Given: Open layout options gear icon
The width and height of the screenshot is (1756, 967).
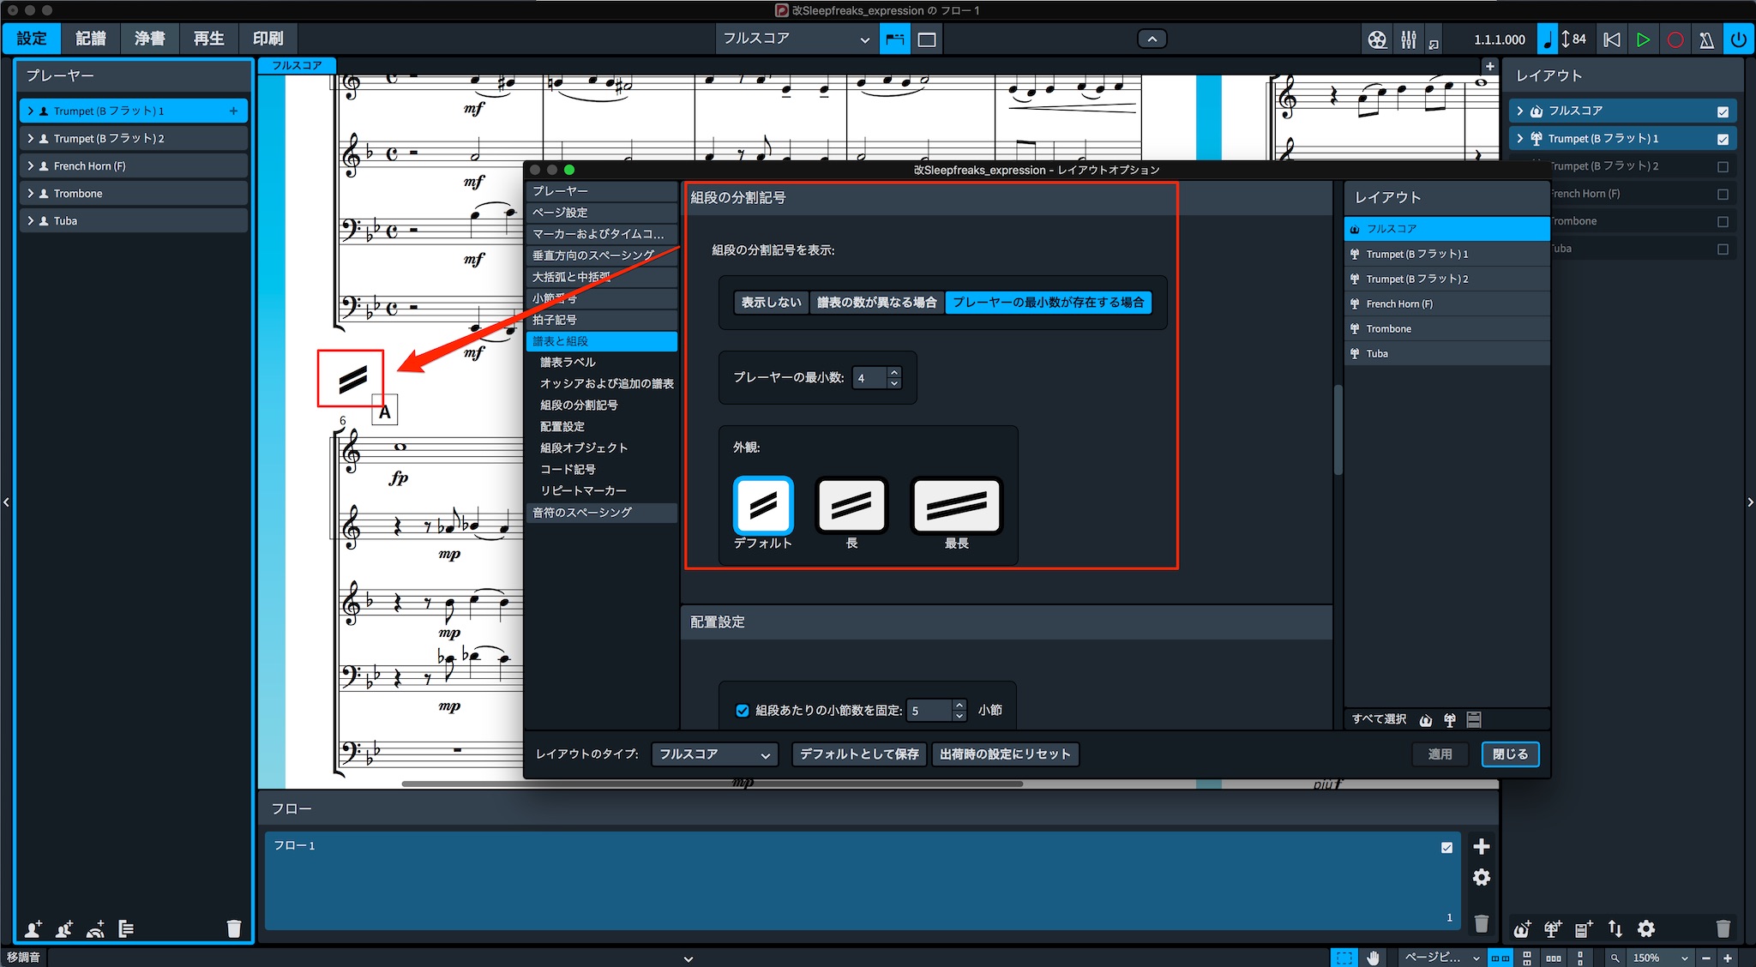Looking at the screenshot, I should [x=1646, y=928].
